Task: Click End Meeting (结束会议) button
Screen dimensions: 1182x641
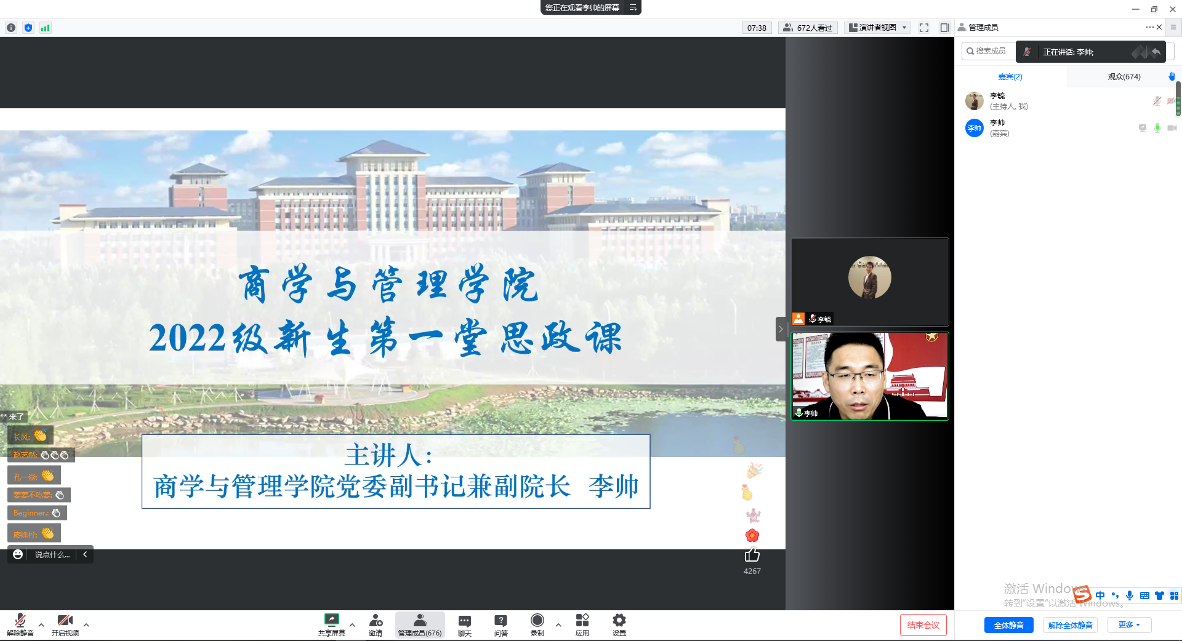Action: (923, 625)
